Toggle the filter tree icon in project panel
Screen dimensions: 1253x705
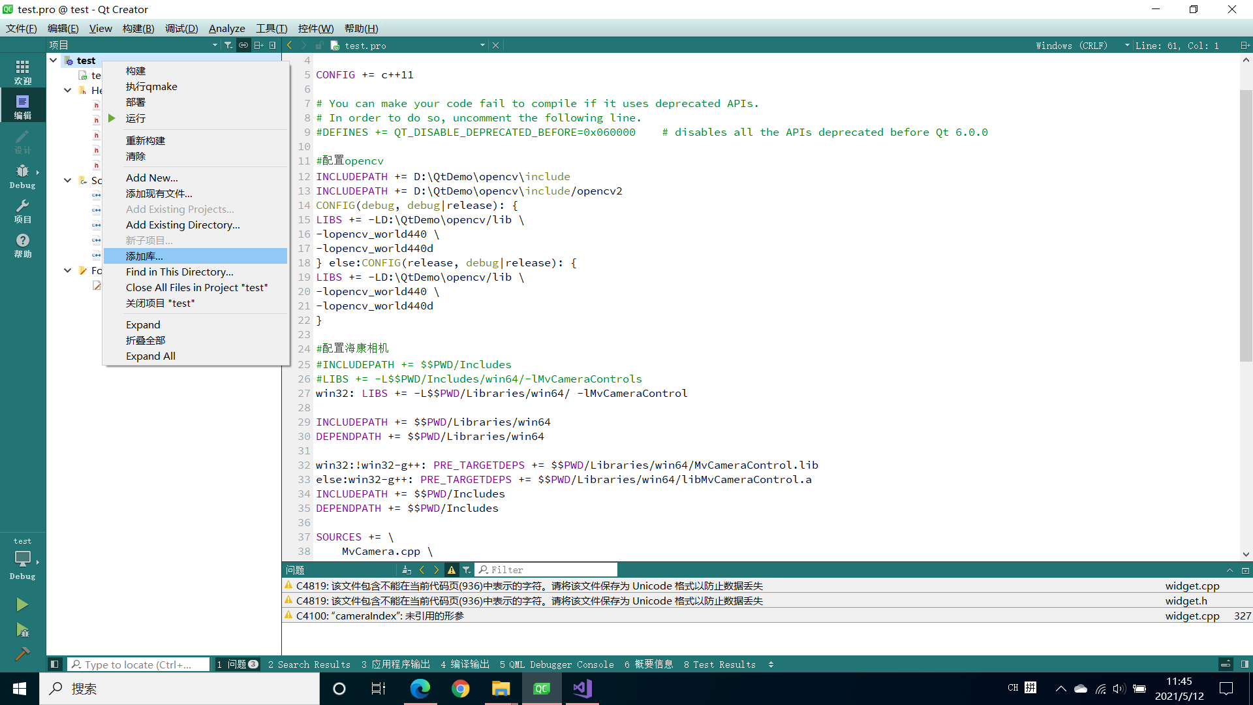(x=228, y=44)
